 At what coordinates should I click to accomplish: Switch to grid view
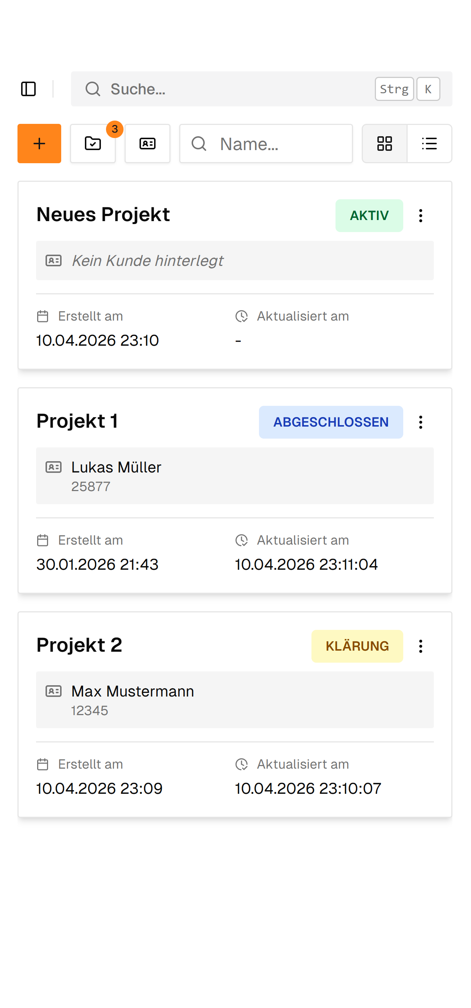[384, 144]
